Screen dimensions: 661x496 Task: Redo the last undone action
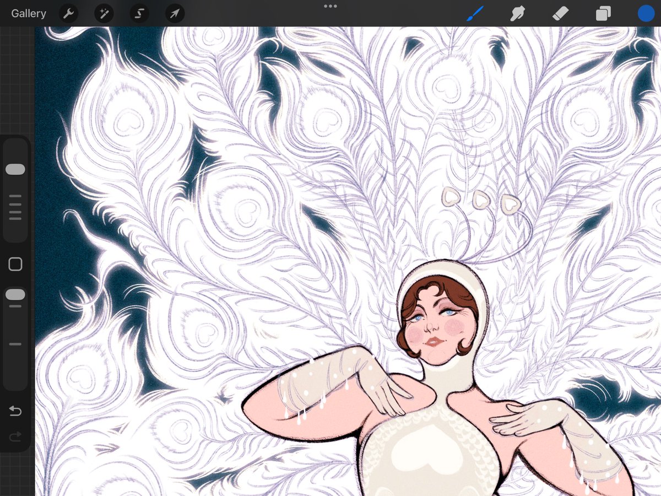(15, 436)
